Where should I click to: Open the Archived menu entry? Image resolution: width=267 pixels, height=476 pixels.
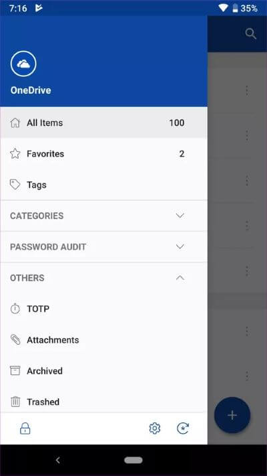coord(104,371)
